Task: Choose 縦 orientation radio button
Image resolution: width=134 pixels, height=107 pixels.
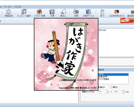Action: [x=99, y=87]
